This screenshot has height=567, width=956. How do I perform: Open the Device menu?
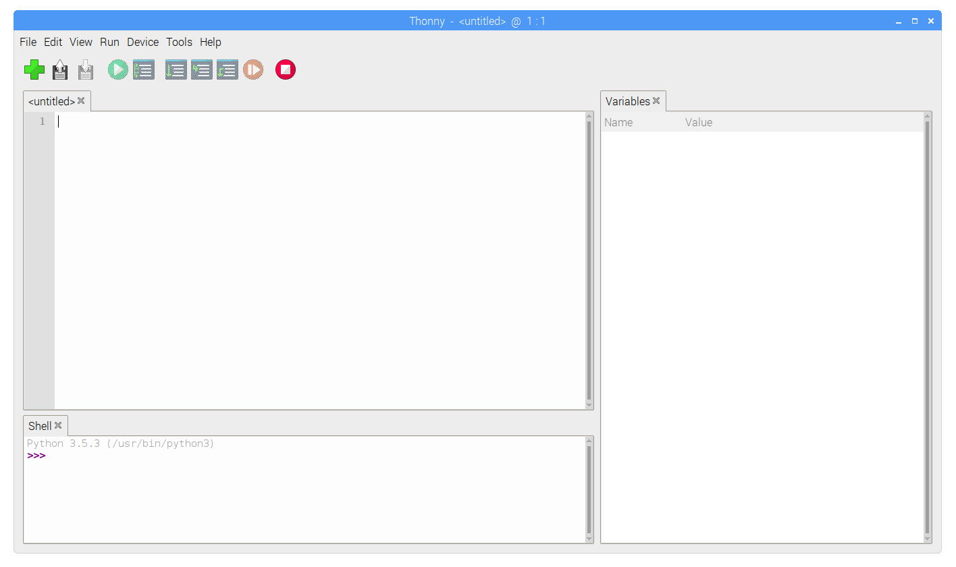tap(142, 42)
